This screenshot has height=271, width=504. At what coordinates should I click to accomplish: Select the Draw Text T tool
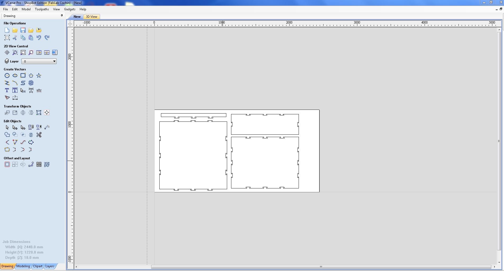pyautogui.click(x=7, y=91)
